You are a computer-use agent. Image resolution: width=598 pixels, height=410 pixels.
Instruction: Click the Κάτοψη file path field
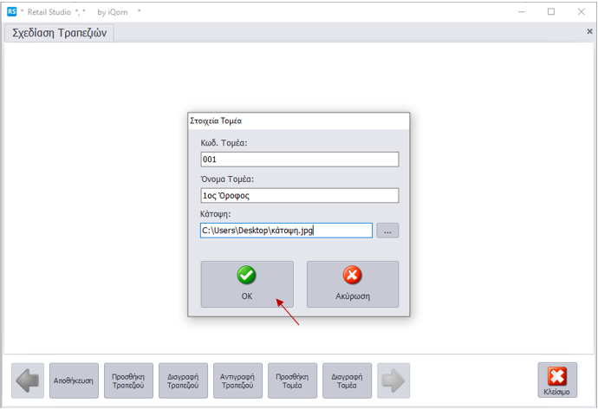pyautogui.click(x=286, y=231)
